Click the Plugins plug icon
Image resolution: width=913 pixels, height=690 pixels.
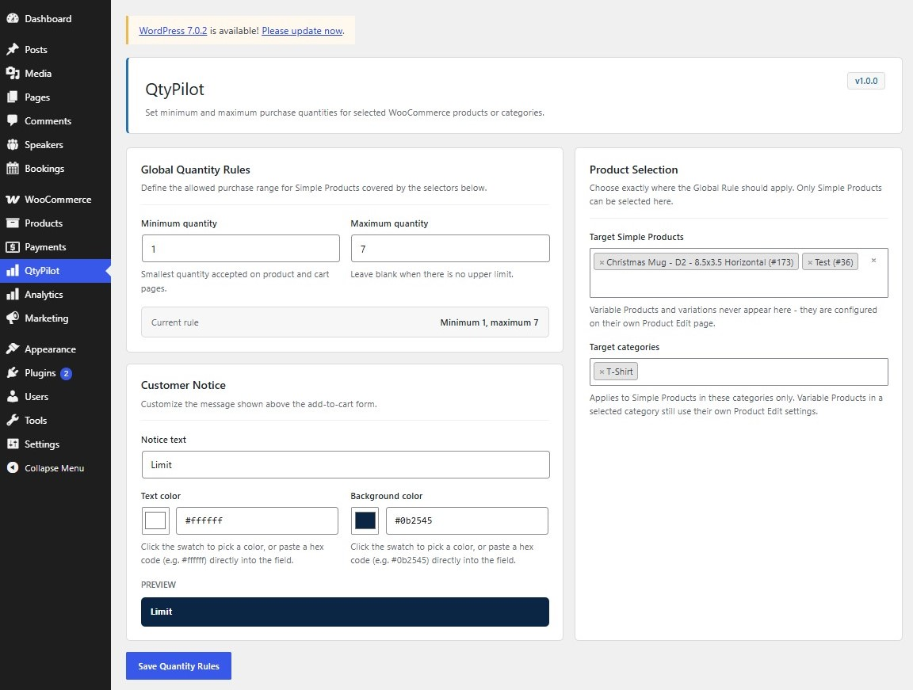coord(12,373)
